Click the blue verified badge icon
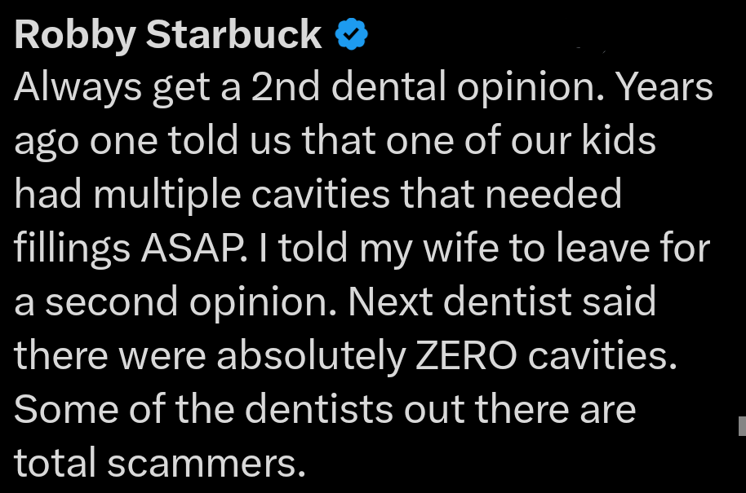Screen dimensions: 746x493 353,36
